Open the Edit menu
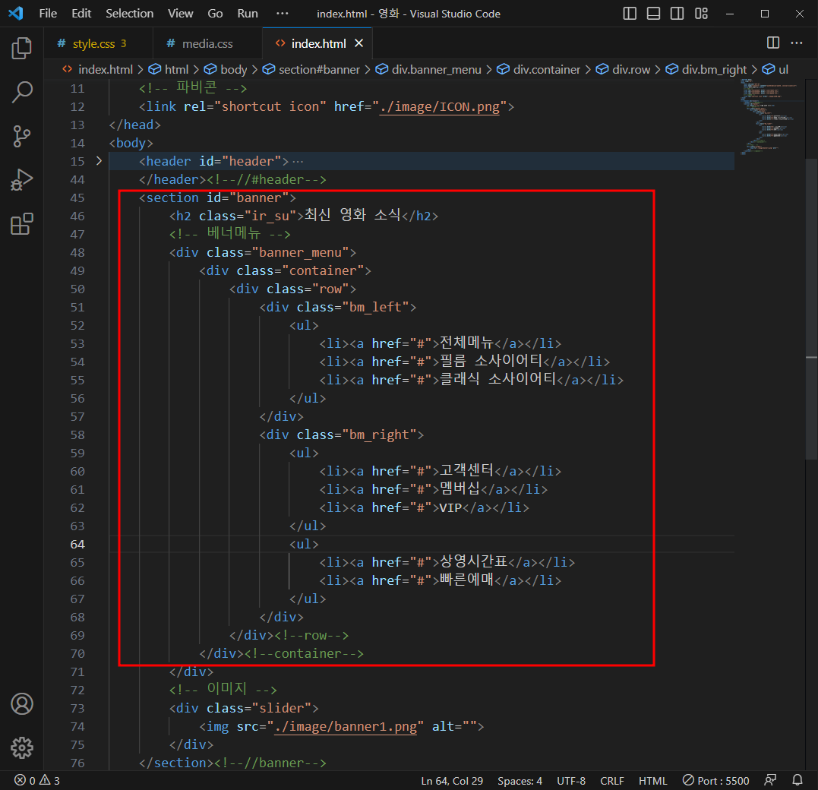818x790 pixels. click(x=81, y=14)
